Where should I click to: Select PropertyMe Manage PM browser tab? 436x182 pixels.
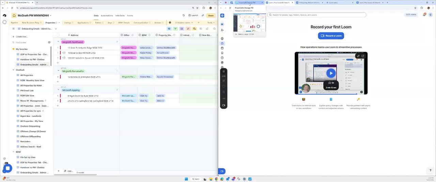pyautogui.click(x=249, y=3)
